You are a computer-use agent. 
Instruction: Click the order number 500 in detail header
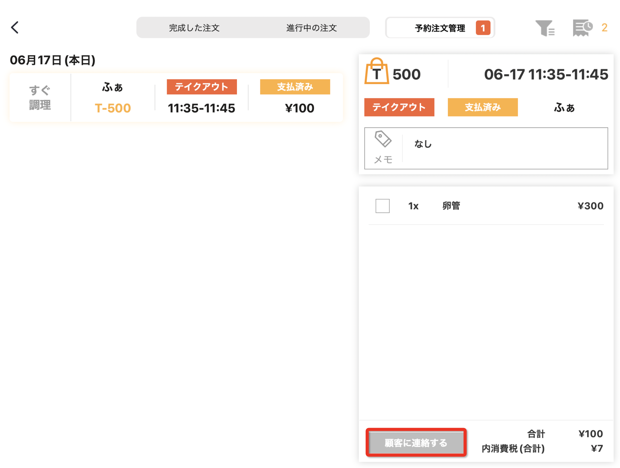[x=406, y=75]
